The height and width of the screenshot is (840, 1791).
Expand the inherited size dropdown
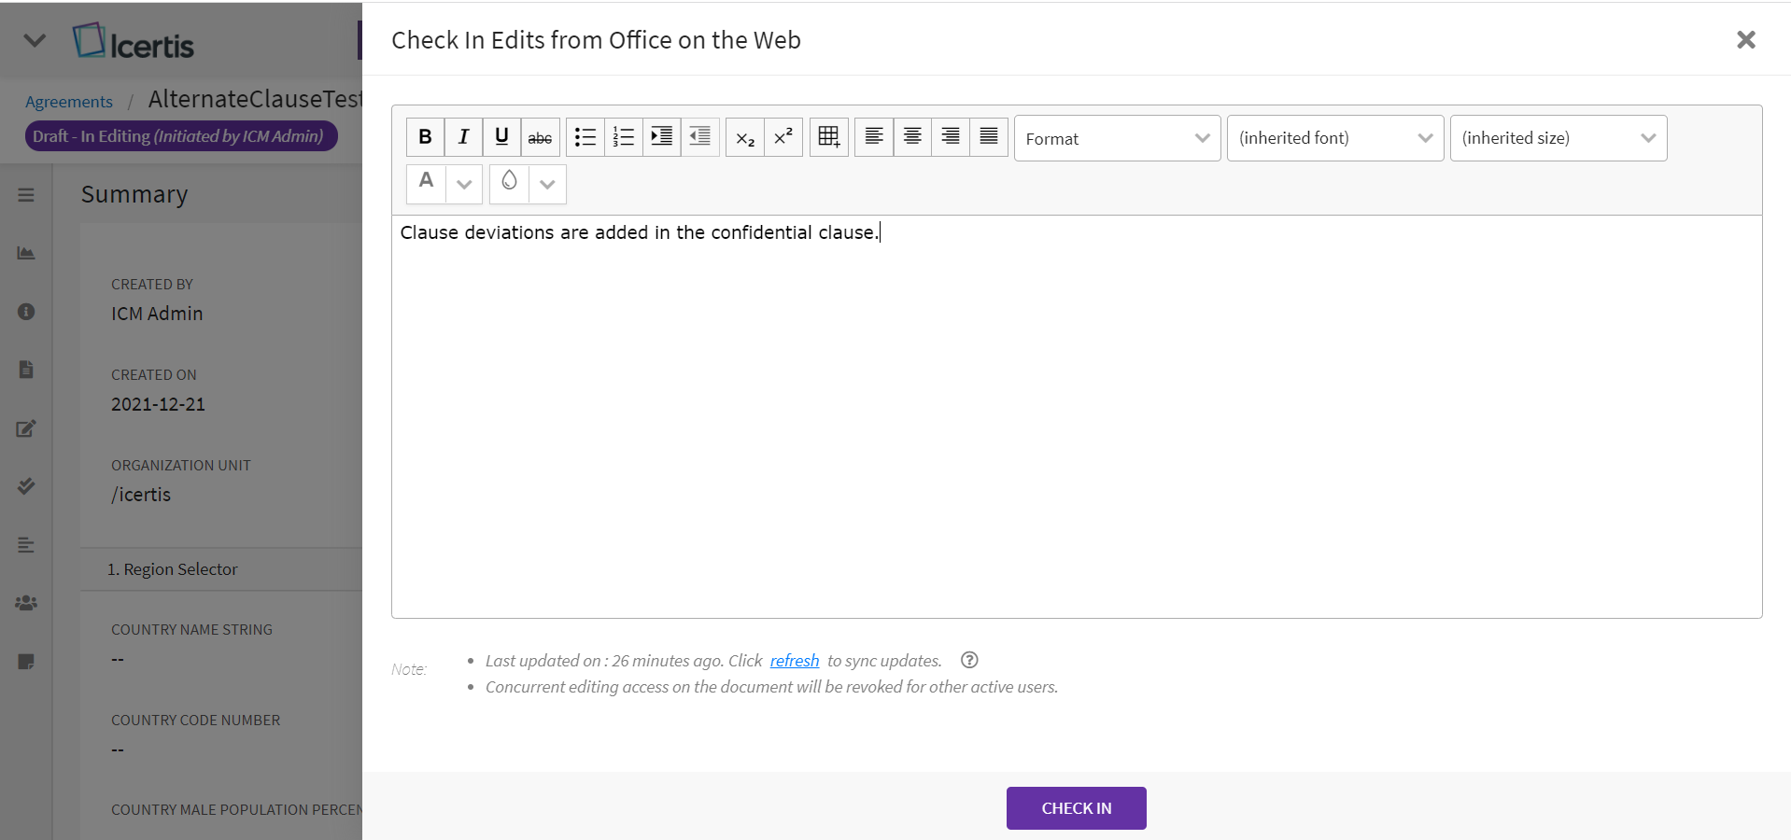[x=1558, y=138]
